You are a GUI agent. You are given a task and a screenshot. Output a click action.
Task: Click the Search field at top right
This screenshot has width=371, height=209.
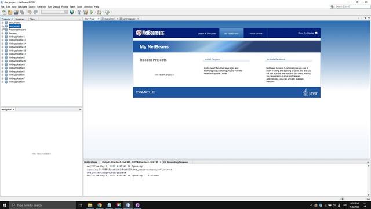[350, 6]
